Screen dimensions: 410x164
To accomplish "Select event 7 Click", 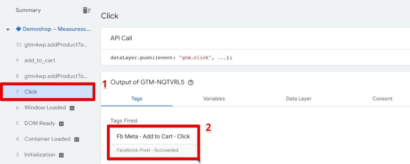I will point(47,92).
